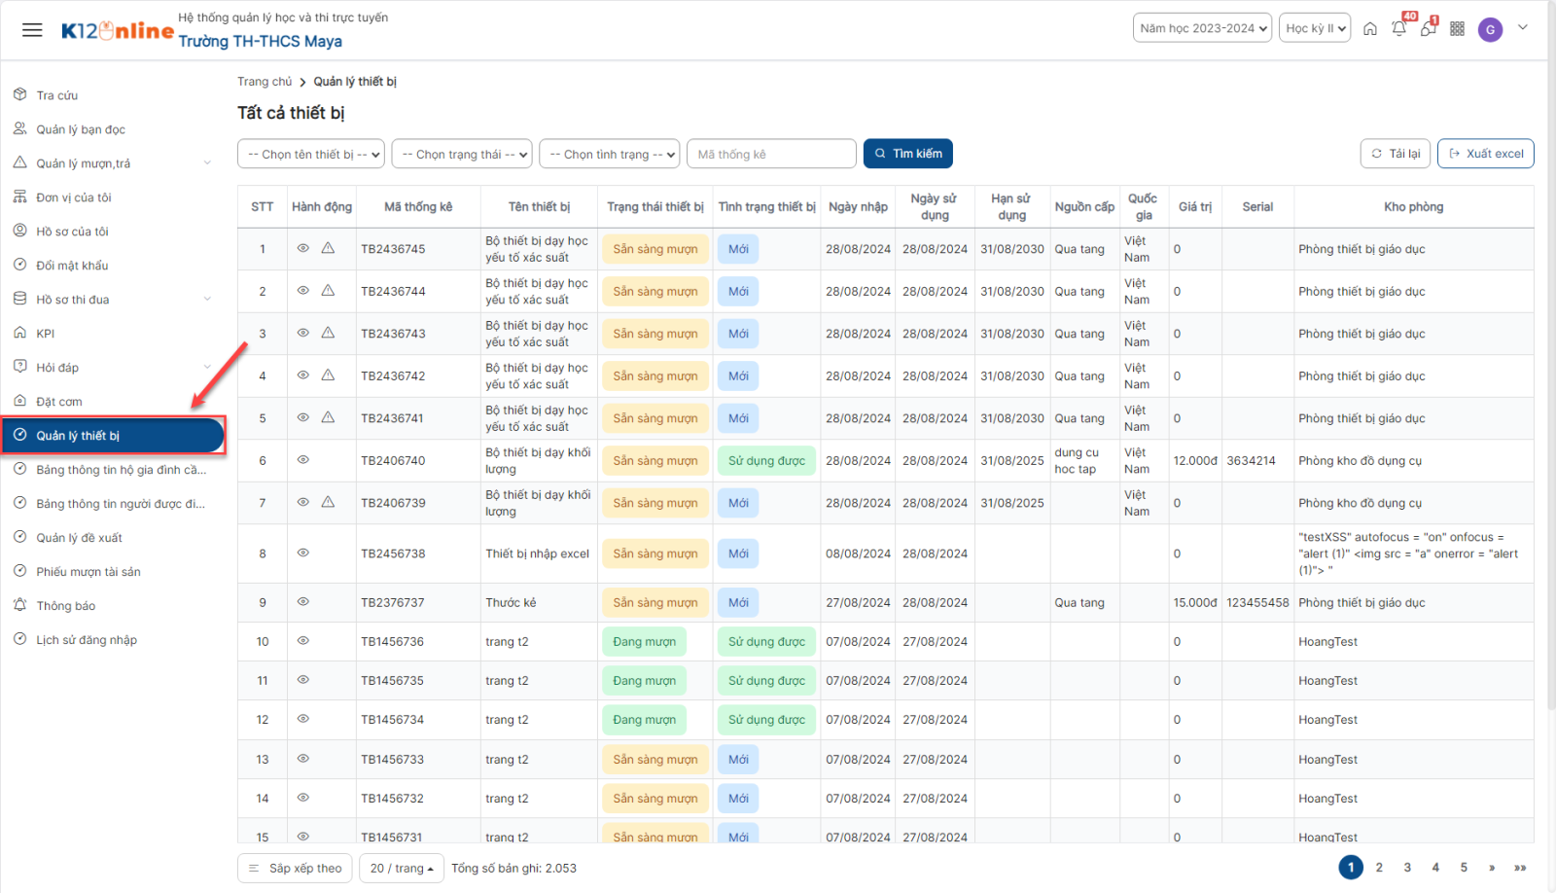The image size is (1556, 893).
Task: Open the apps grid icon
Action: tap(1457, 28)
